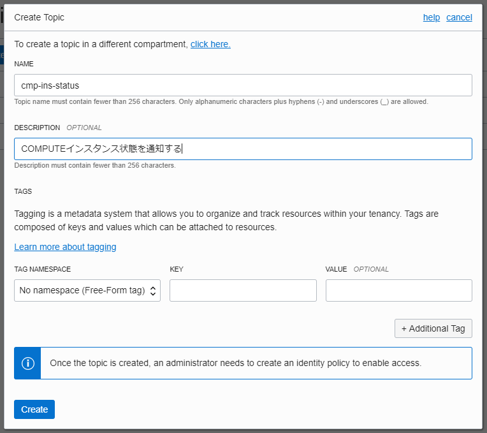Add another tag with Additional Tag button
487x433 pixels.
pos(433,328)
